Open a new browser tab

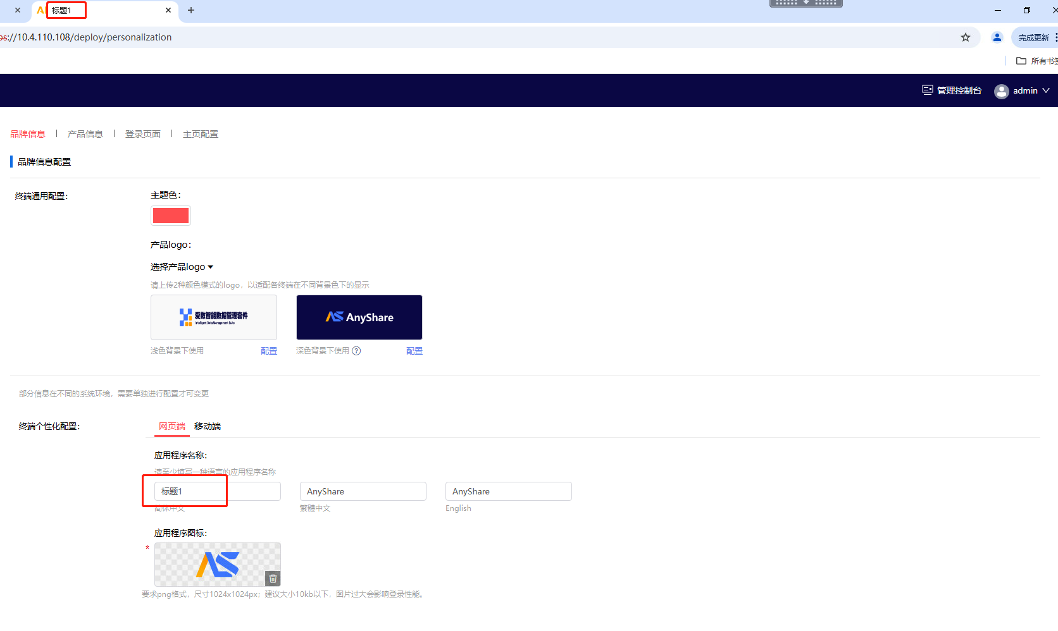click(x=191, y=10)
